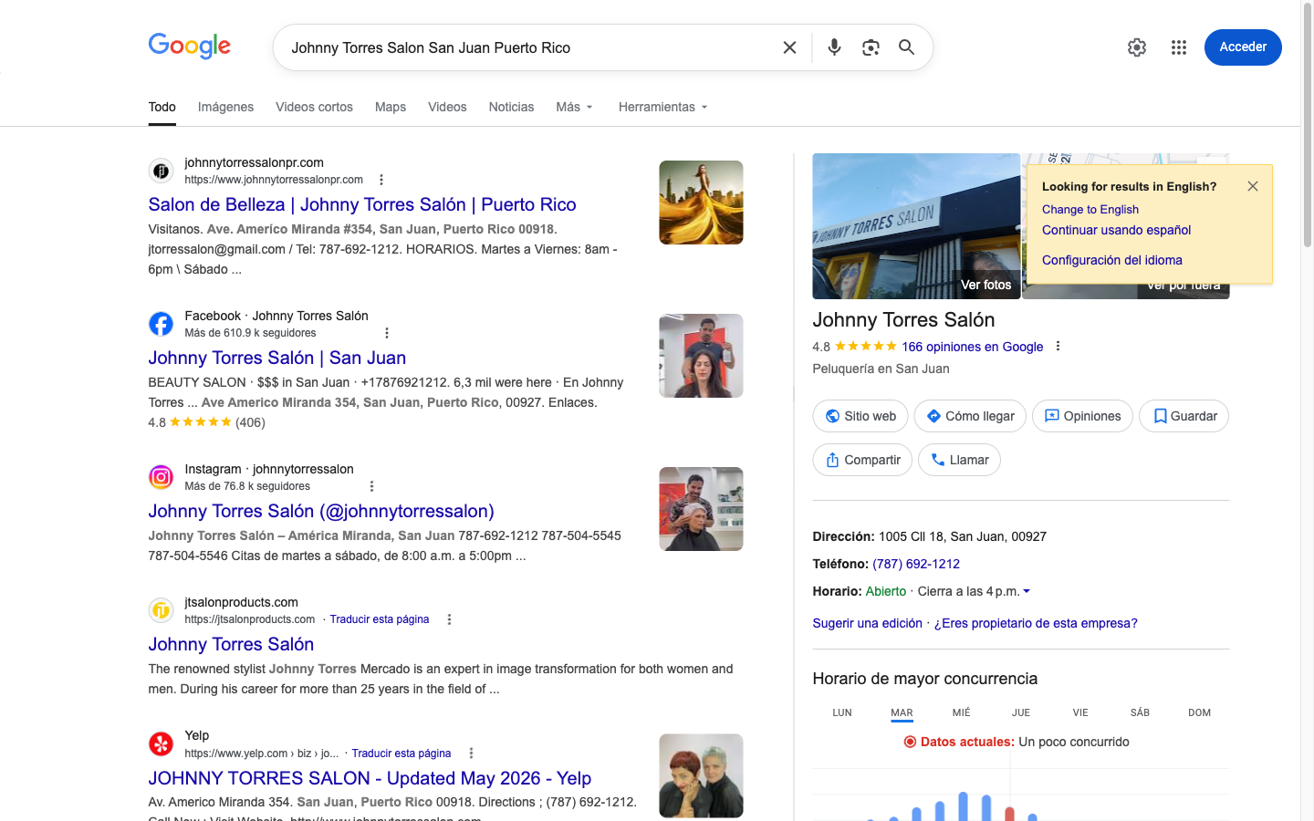The height and width of the screenshot is (821, 1314).
Task: Select VIE in busy hours chart
Action: pos(1080,712)
